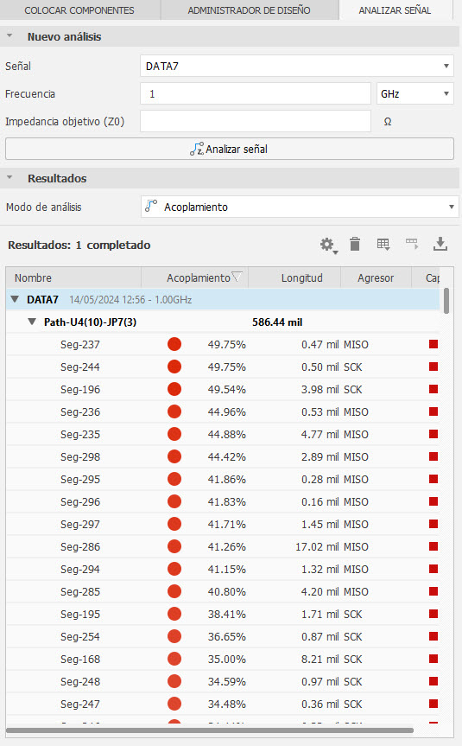Open the Señal DATA7 dropdown
The image size is (462, 746).
297,67
